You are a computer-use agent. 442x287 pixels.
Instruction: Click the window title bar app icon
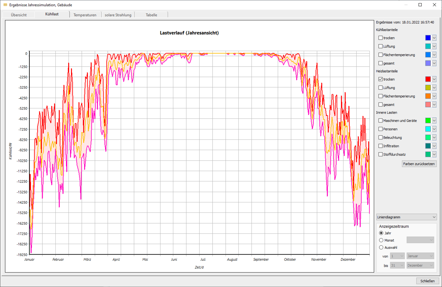[x=5, y=5]
